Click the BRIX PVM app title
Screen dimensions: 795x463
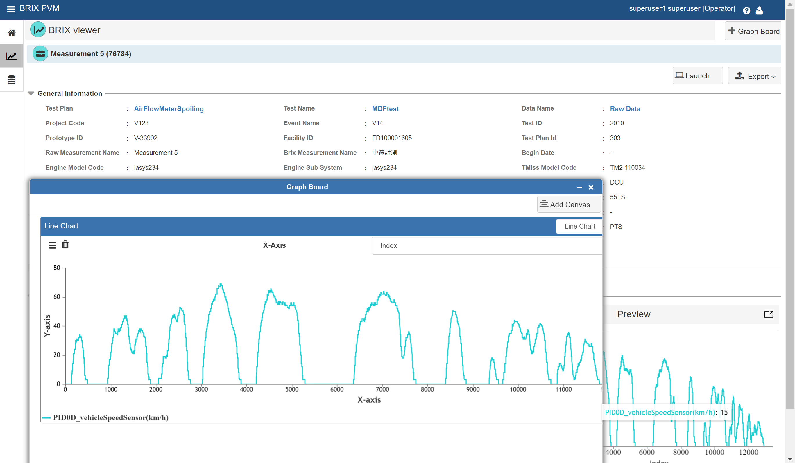point(39,8)
